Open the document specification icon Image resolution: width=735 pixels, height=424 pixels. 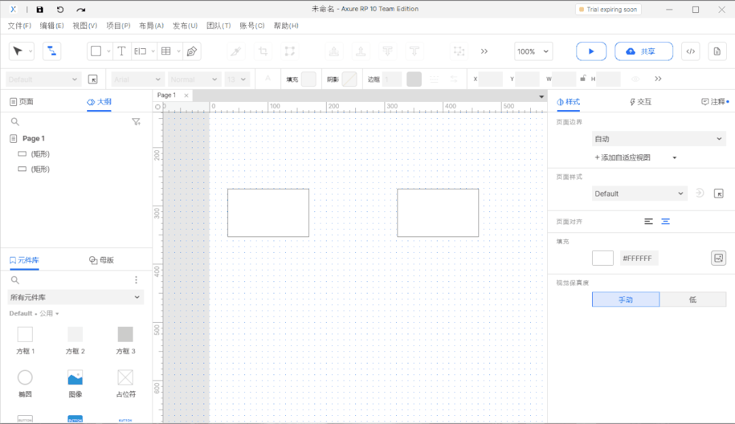717,51
